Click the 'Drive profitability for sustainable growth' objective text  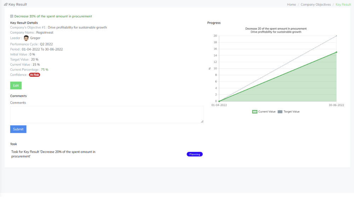(77, 27)
